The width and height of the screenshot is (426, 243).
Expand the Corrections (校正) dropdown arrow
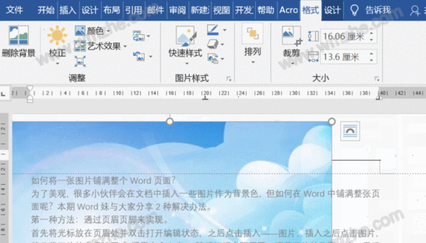click(57, 64)
